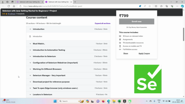Expand Task To open Edge browser section
This screenshot has height=104, width=185.
(68, 88)
